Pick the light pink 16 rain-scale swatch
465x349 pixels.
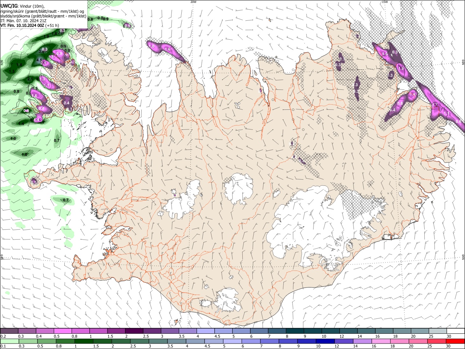(381, 341)
